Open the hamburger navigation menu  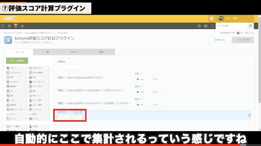click(3, 26)
